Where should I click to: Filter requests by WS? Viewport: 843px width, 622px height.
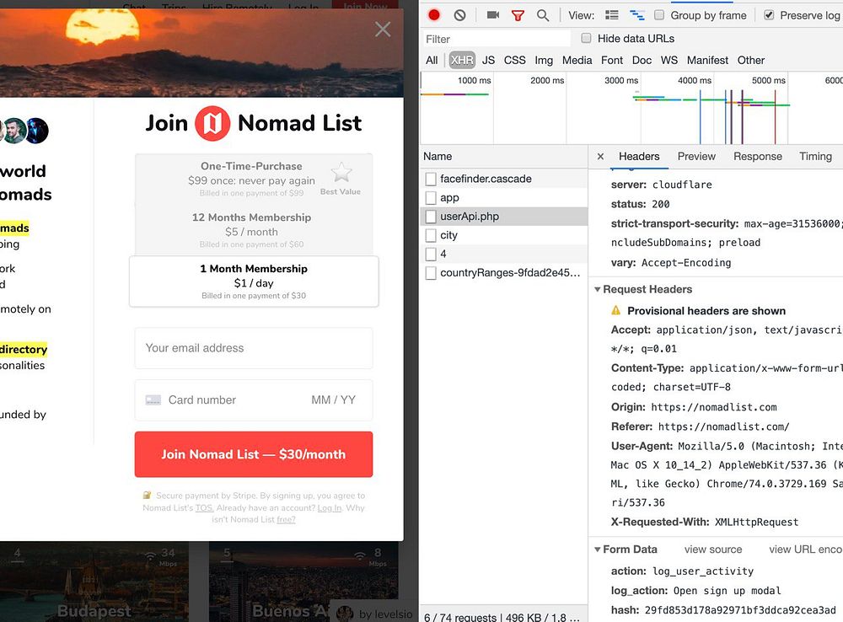pyautogui.click(x=668, y=60)
